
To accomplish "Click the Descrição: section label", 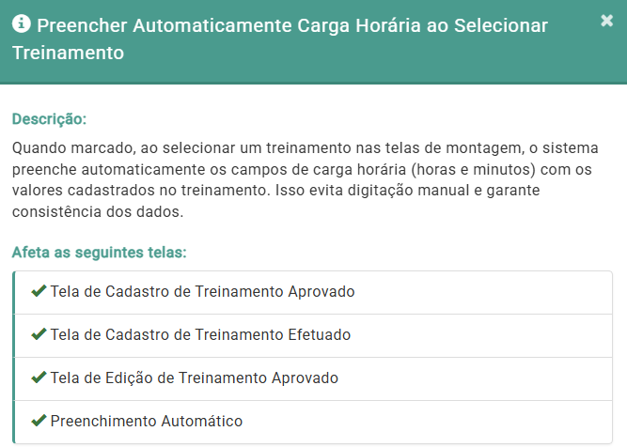I will [49, 119].
